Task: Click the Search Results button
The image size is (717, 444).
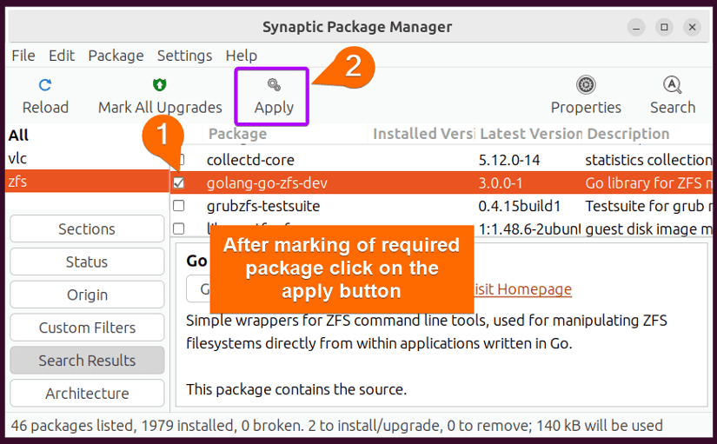Action: click(87, 361)
